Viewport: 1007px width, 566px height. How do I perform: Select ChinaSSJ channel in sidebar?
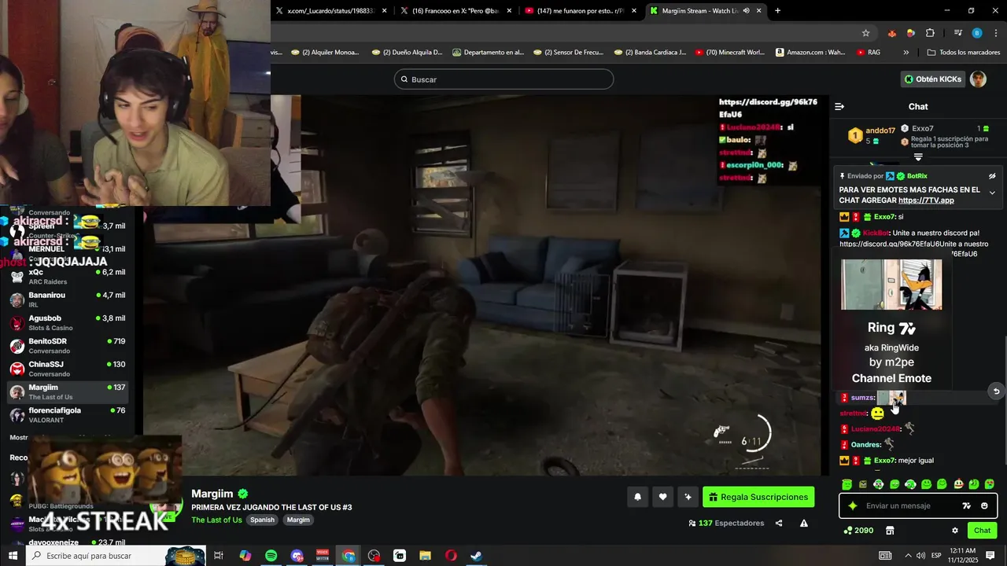click(x=67, y=369)
